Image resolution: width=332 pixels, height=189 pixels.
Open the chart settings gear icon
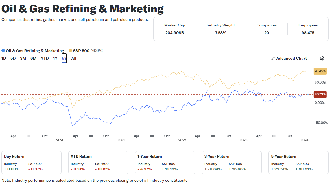[322, 58]
